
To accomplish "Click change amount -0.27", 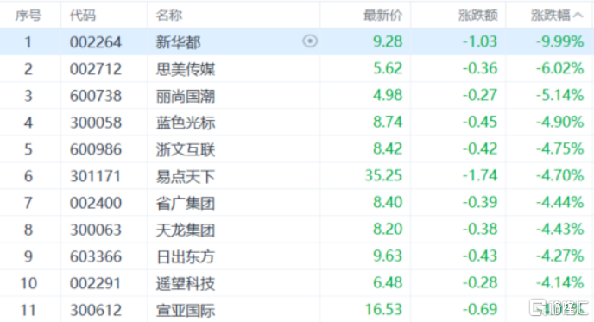I will pyautogui.click(x=479, y=95).
